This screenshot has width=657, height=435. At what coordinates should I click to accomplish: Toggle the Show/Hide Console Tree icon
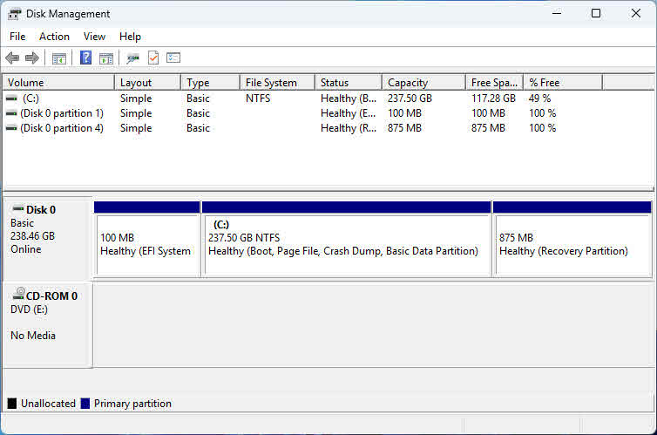pyautogui.click(x=59, y=58)
